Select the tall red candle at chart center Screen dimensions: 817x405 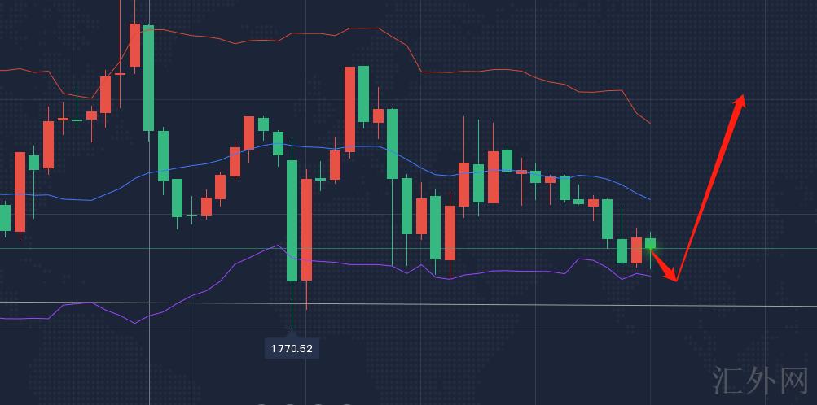[x=349, y=109]
